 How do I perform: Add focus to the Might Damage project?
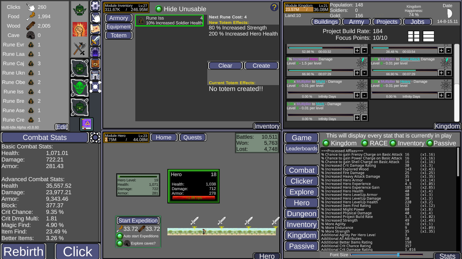pyautogui.click(x=357, y=95)
